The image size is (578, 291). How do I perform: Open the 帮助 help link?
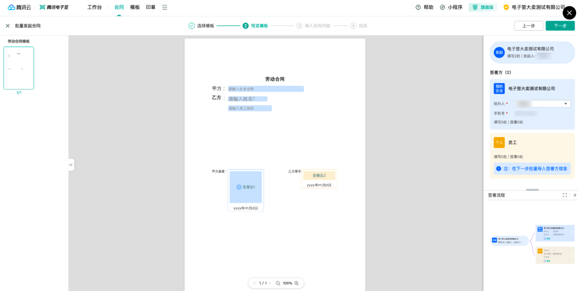[428, 7]
